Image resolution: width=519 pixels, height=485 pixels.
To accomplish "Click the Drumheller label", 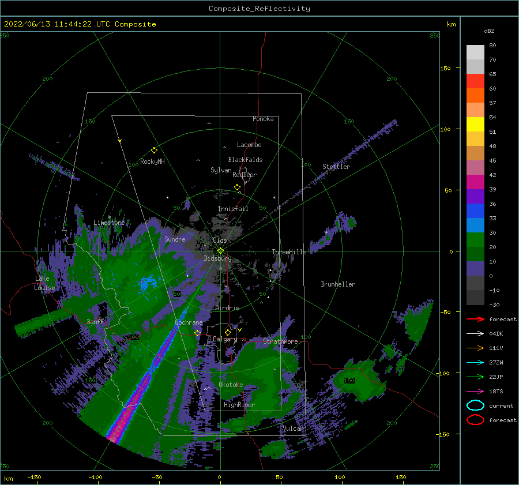I will click(338, 284).
